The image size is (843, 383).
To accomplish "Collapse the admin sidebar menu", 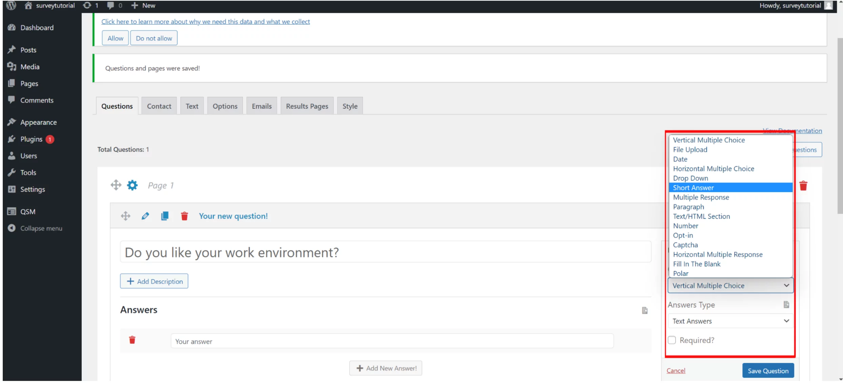I will (41, 228).
